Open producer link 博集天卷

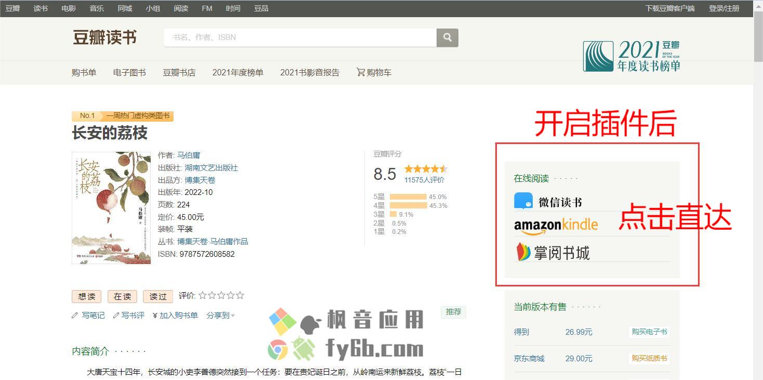coord(200,180)
